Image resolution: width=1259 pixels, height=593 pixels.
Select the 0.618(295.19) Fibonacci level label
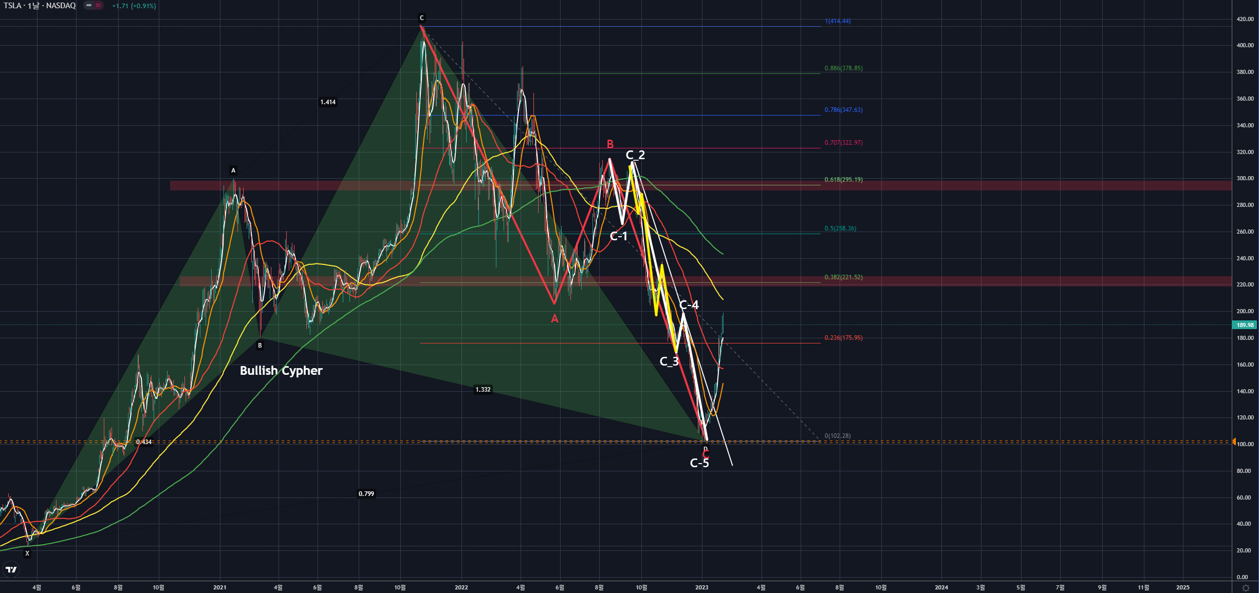[843, 180]
